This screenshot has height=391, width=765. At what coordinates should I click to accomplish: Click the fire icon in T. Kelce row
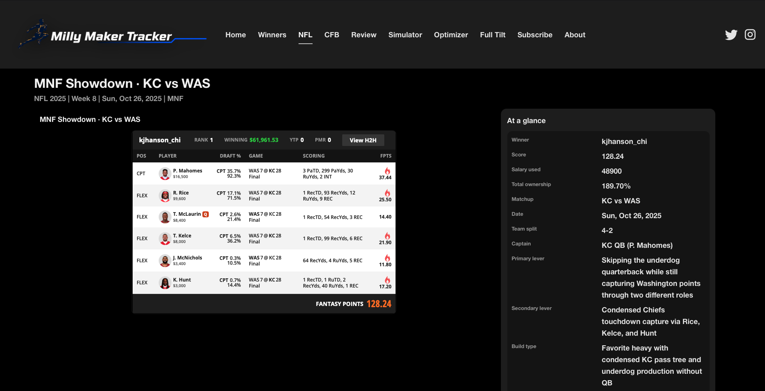tap(388, 236)
